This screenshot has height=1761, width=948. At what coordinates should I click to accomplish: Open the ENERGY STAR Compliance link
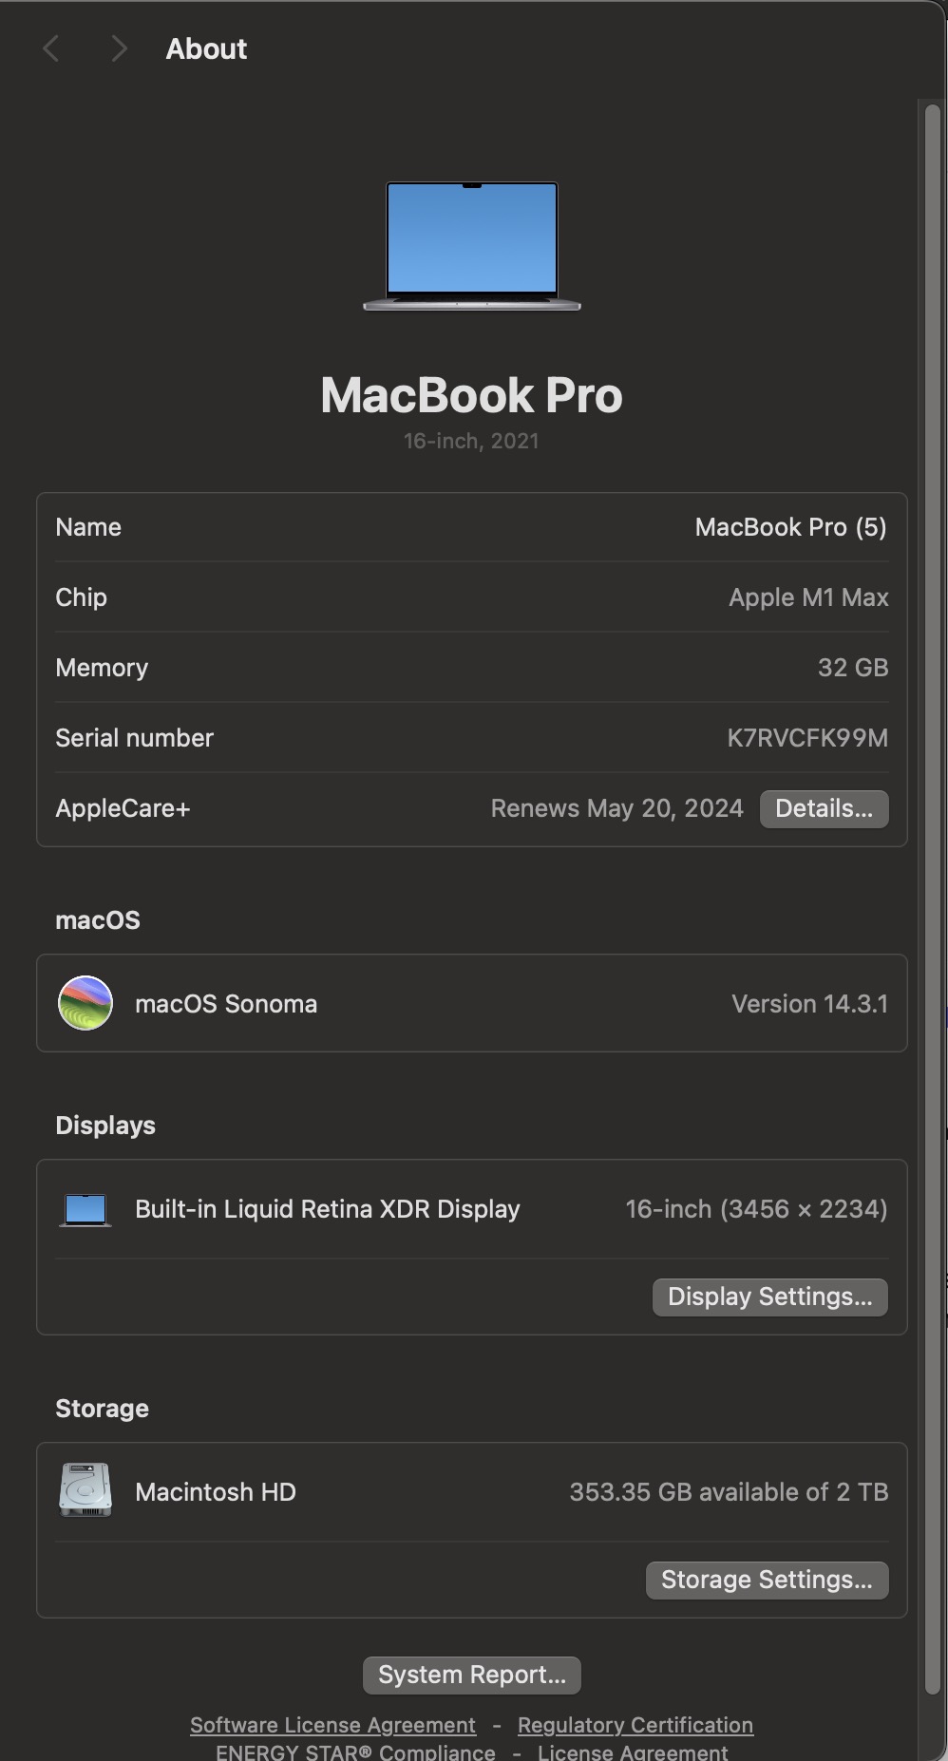tap(355, 1752)
